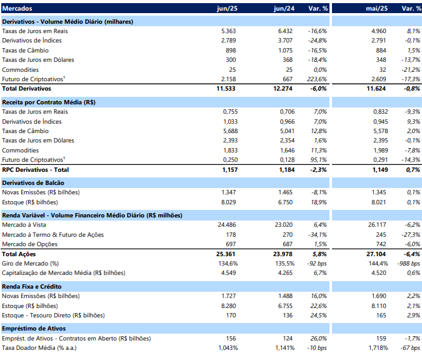422x353 pixels.
Task: Click the total value 25.361
Action: [x=226, y=254]
